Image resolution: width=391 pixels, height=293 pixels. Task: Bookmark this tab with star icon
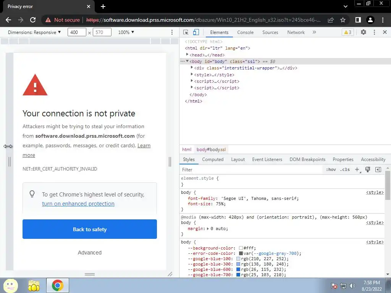(x=343, y=20)
